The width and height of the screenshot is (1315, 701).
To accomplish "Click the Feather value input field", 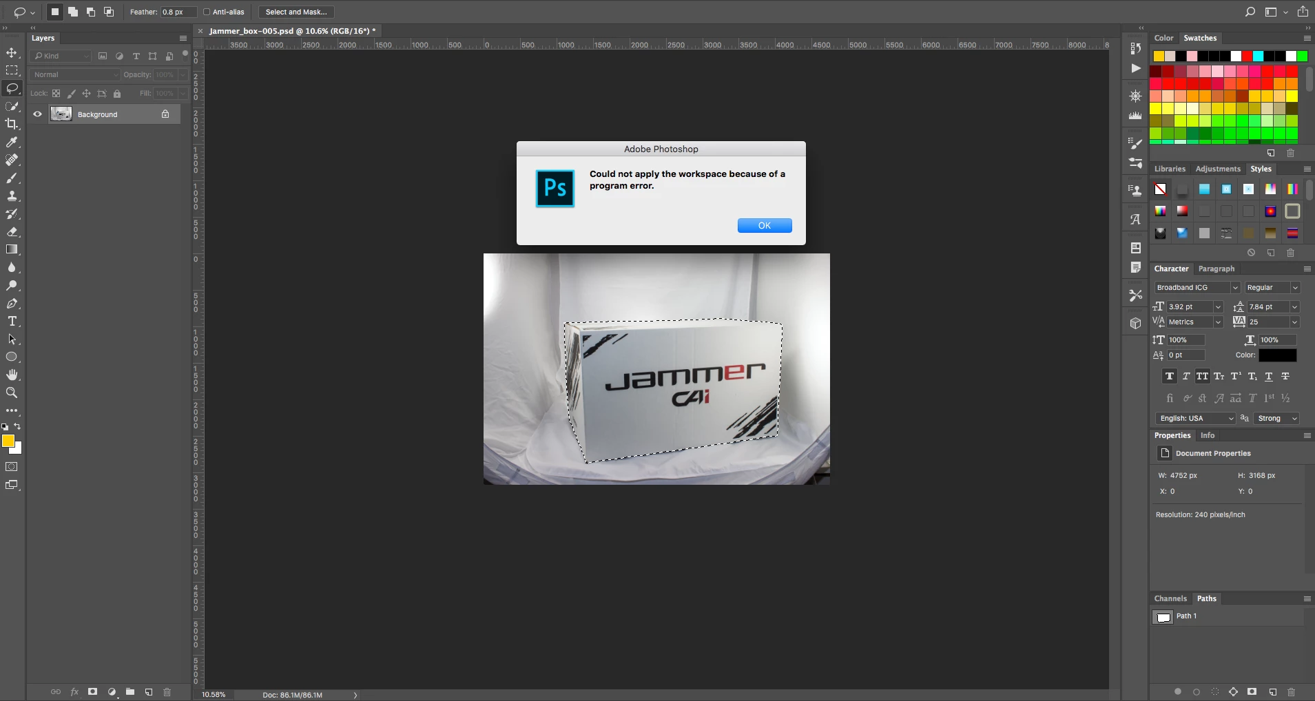I will (x=178, y=12).
